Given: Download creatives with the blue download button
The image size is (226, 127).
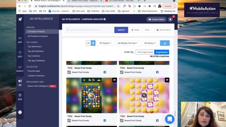Looking at the screenshot, I should [x=165, y=43].
